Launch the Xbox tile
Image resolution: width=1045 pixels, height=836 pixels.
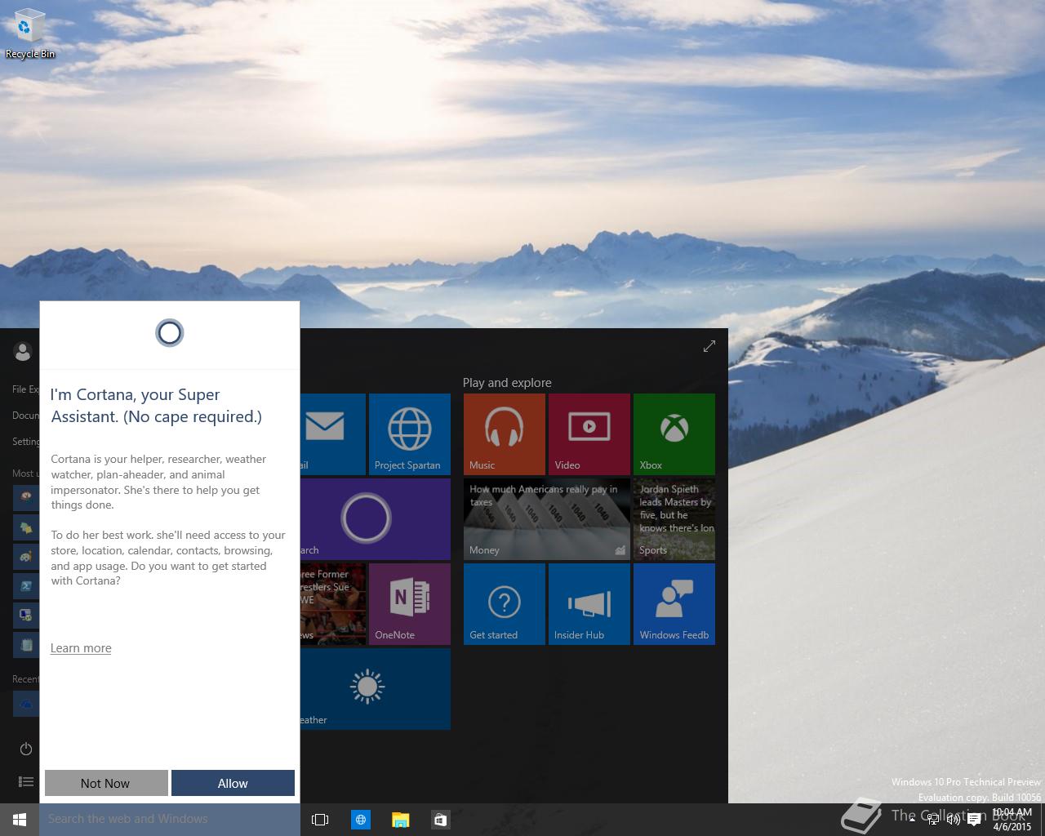click(x=674, y=434)
